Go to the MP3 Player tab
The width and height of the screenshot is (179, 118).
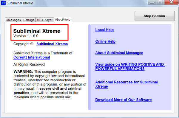pos(44,20)
